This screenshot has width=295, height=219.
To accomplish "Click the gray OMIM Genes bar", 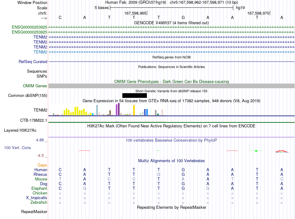I will tap(171, 86).
